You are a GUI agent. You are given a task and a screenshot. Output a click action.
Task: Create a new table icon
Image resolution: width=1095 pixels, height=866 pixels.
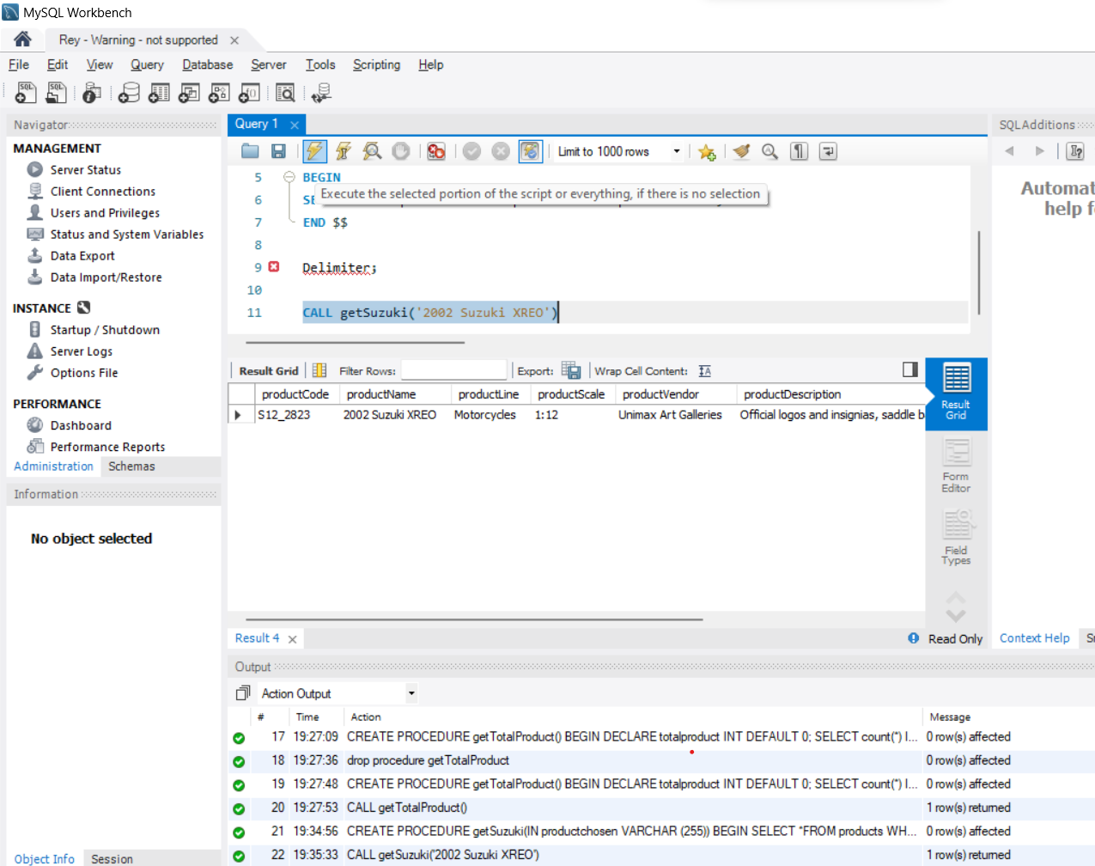point(159,93)
